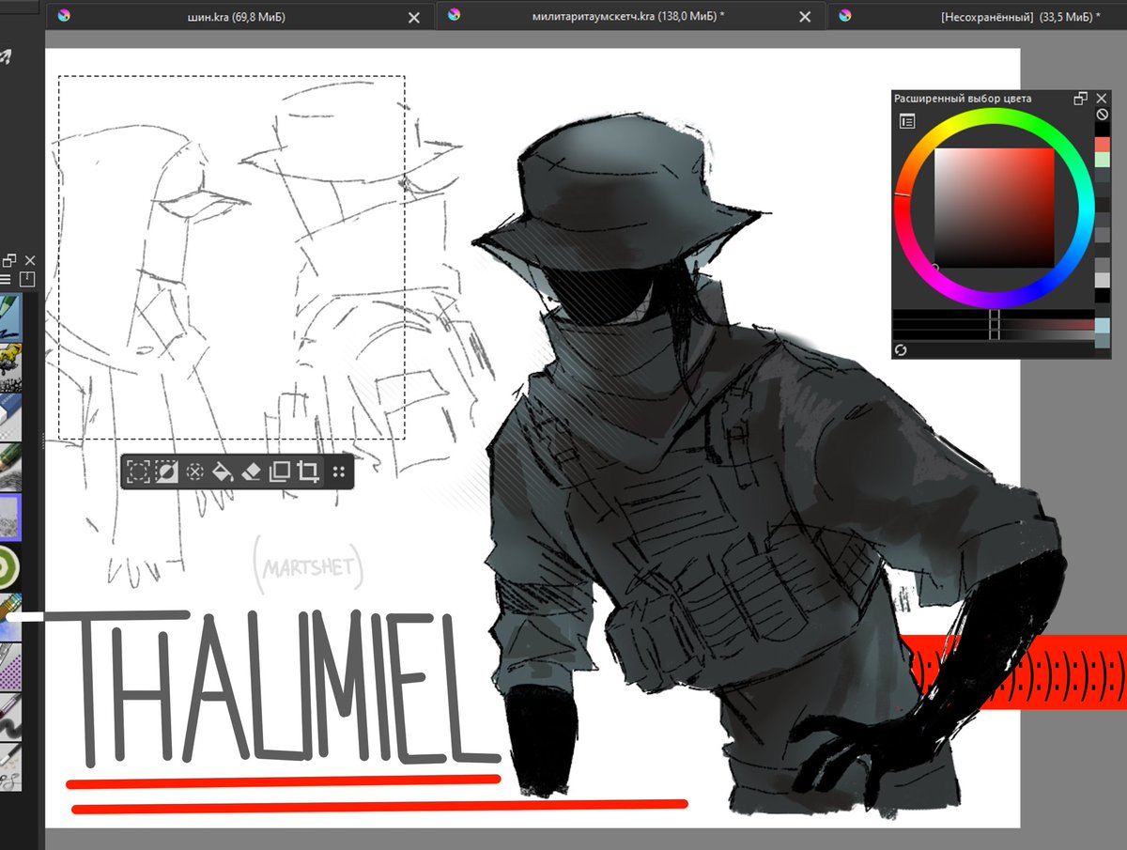This screenshot has width=1127, height=850.
Task: Select the green concentric circle brush preset
Action: coord(10,566)
